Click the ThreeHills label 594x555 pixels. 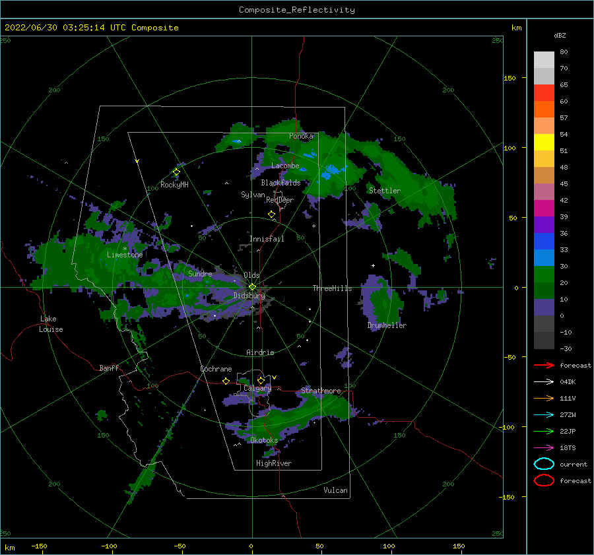332,288
